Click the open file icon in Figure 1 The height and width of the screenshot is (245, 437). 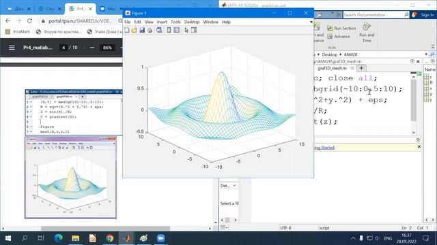(x=135, y=30)
